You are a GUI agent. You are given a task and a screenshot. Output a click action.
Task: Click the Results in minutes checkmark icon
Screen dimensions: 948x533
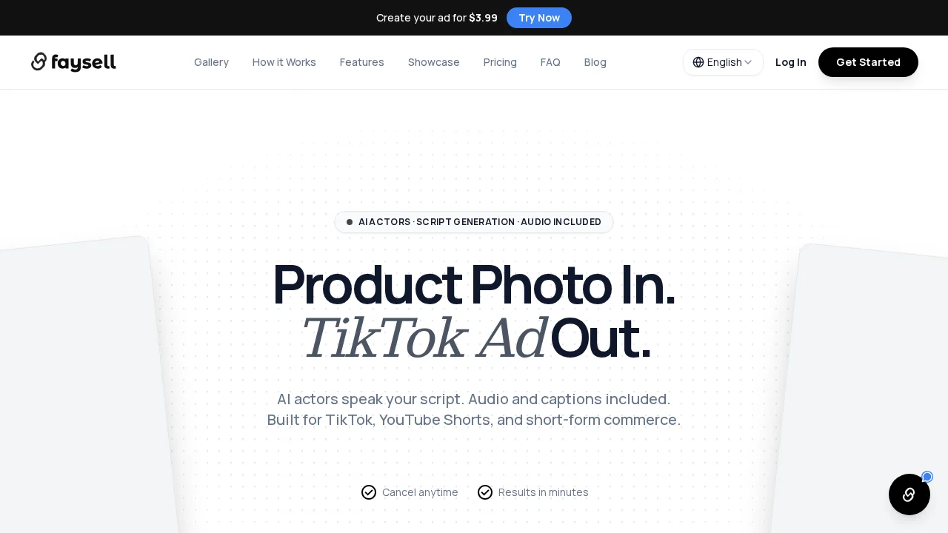(485, 492)
